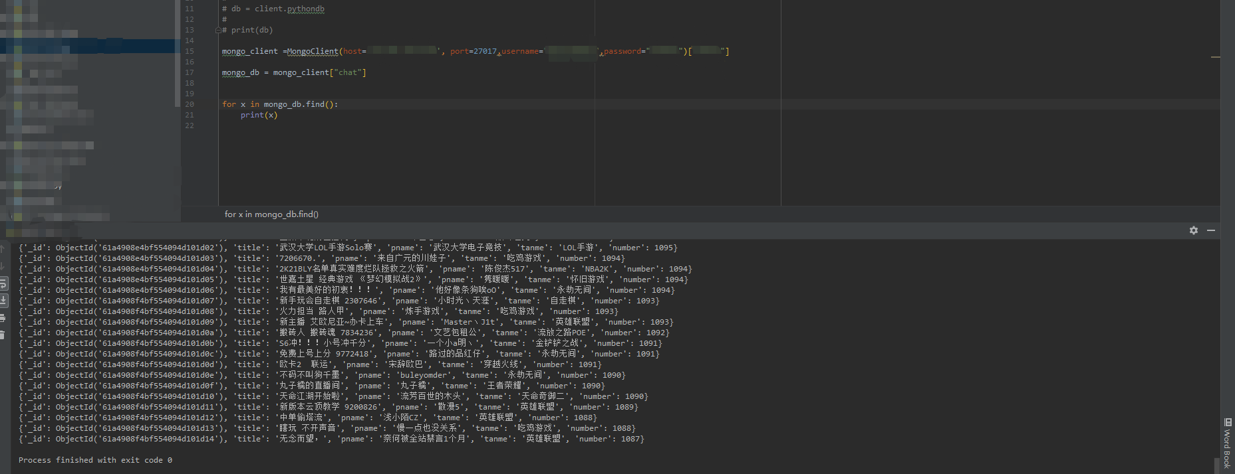Image resolution: width=1235 pixels, height=474 pixels.
Task: Toggle soft-wrap icon in run console
Action: click(x=3, y=283)
